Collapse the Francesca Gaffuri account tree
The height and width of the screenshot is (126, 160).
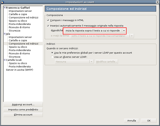[x=5, y=8]
